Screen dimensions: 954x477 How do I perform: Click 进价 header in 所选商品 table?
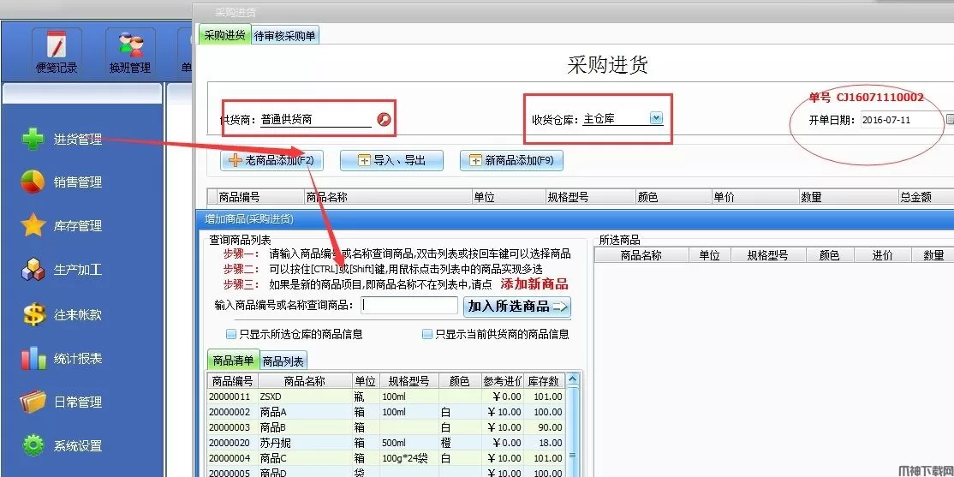pyautogui.click(x=883, y=255)
